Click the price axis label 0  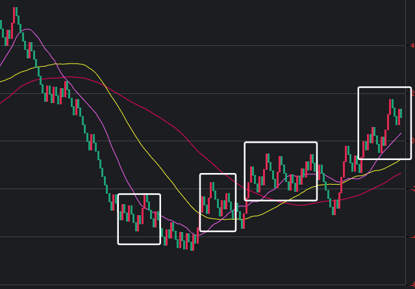(x=412, y=141)
